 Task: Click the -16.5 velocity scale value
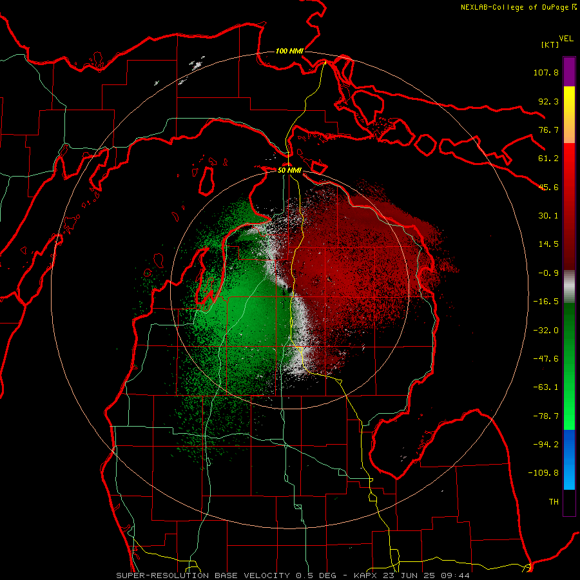(546, 302)
